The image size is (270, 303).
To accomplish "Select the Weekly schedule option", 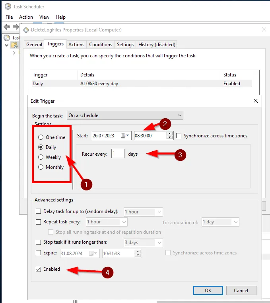I will click(x=41, y=157).
